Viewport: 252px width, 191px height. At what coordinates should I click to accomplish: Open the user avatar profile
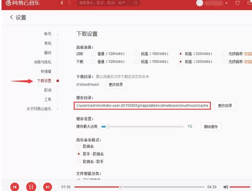point(200,3)
